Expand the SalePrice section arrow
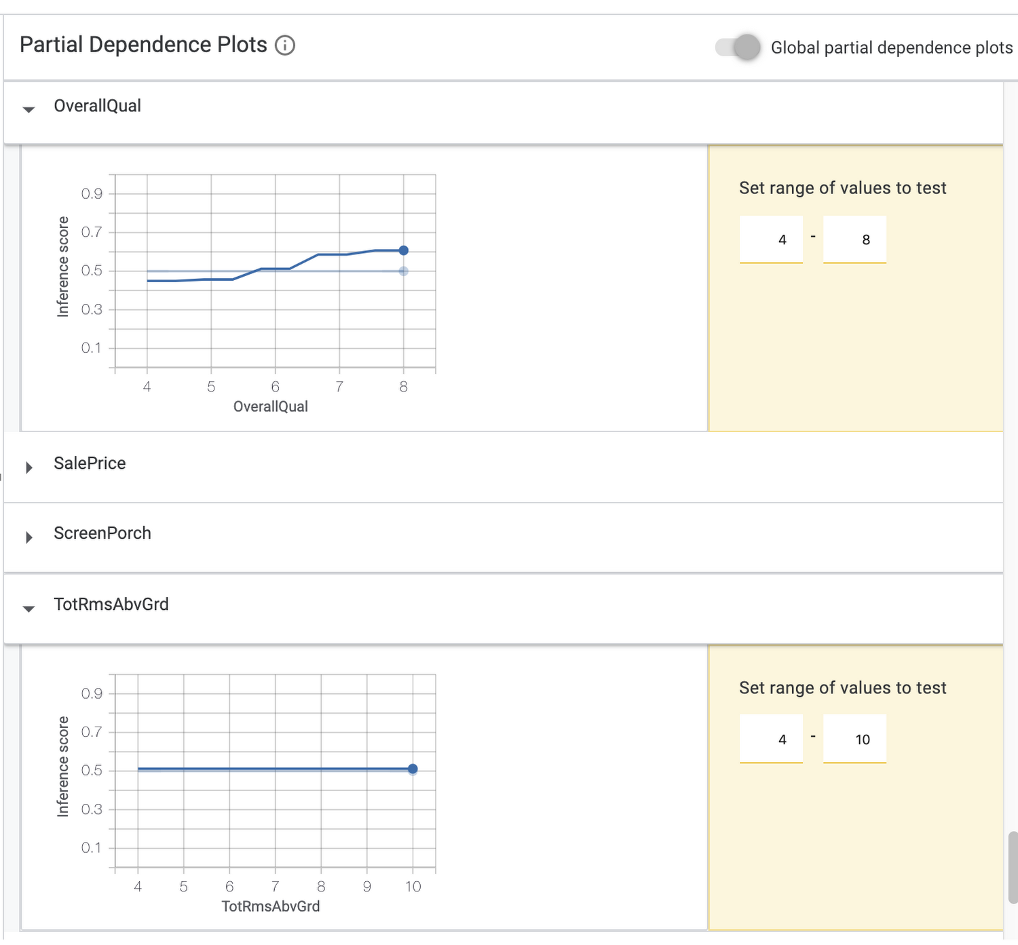Screen dimensions: 1018x945 (x=29, y=467)
